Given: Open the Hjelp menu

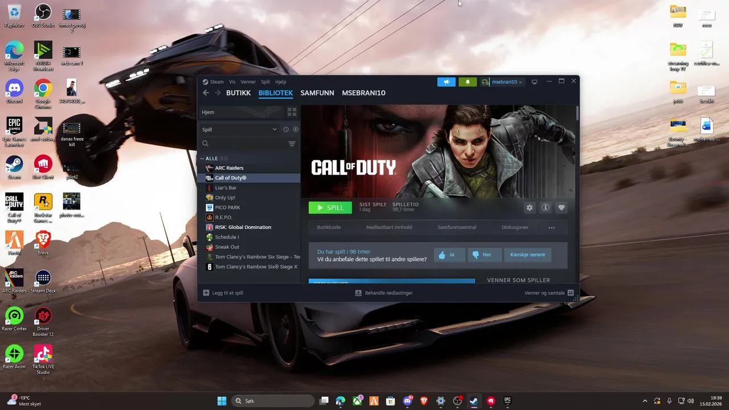Looking at the screenshot, I should coord(281,82).
